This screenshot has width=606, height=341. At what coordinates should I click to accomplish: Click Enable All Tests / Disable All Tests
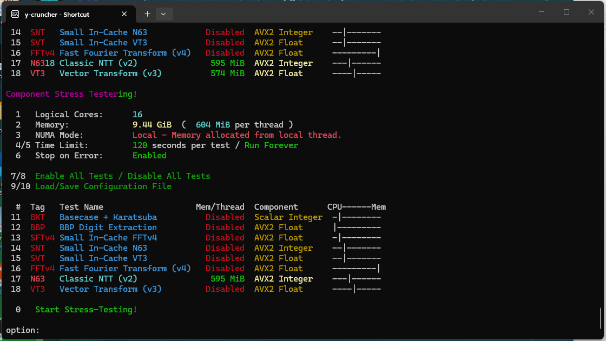122,176
